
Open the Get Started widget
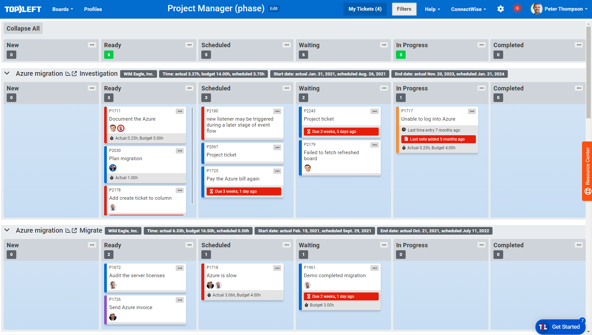click(x=560, y=327)
